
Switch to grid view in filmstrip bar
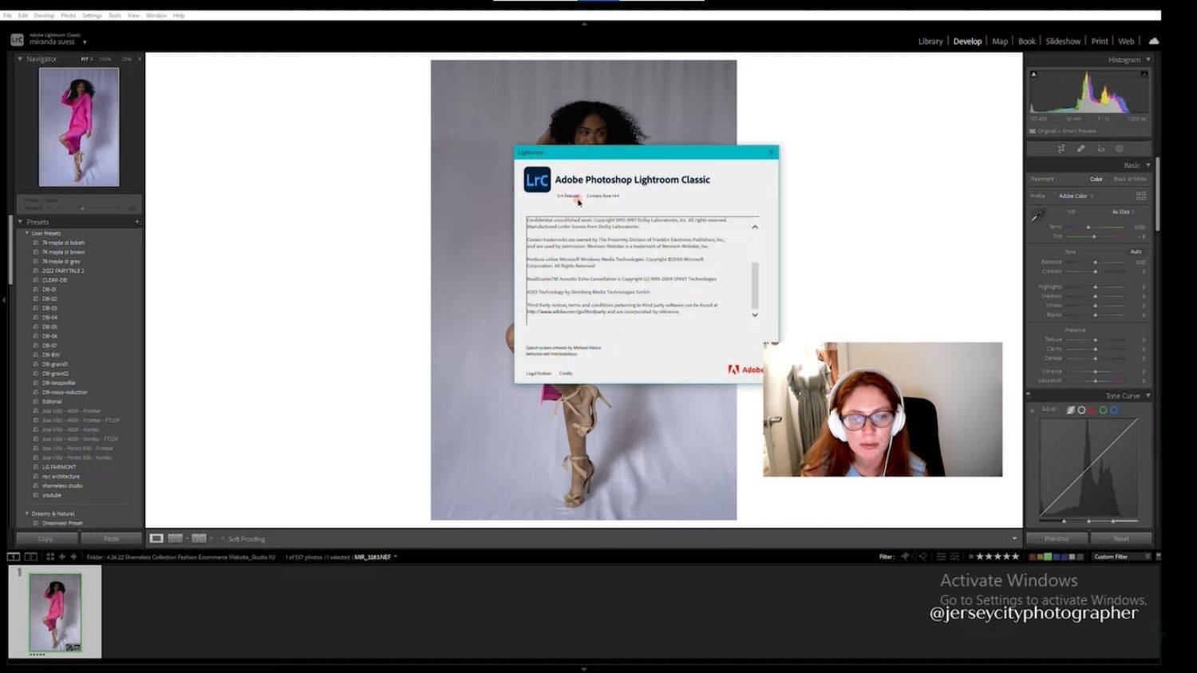click(49, 556)
